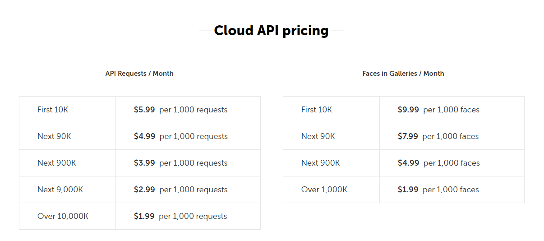This screenshot has height=241, width=544.
Task: Click the $1.99 per 1,000 faces price
Action: pos(438,190)
